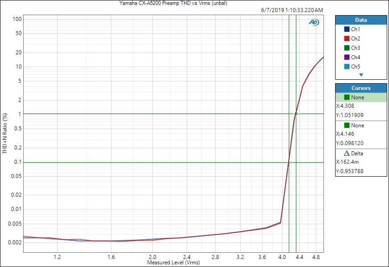Screen dimensions: 389x267
Task: Click the cursor marker at the 0.1% crossing
Action: point(289,163)
